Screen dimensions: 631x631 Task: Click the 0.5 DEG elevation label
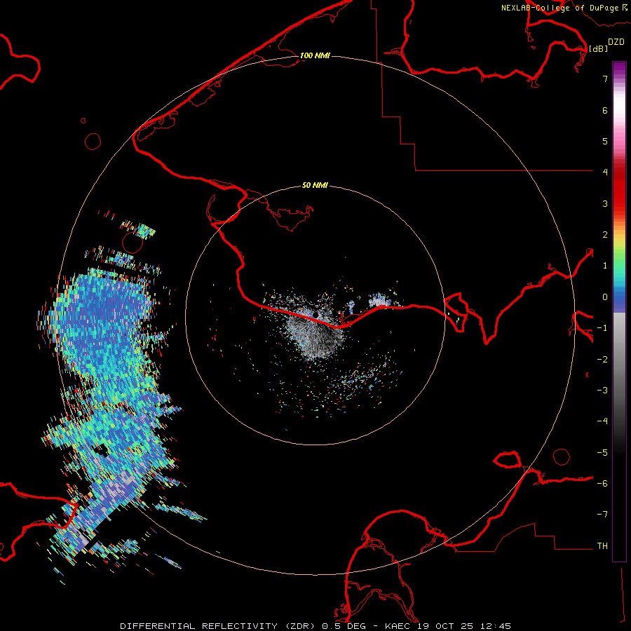[344, 626]
